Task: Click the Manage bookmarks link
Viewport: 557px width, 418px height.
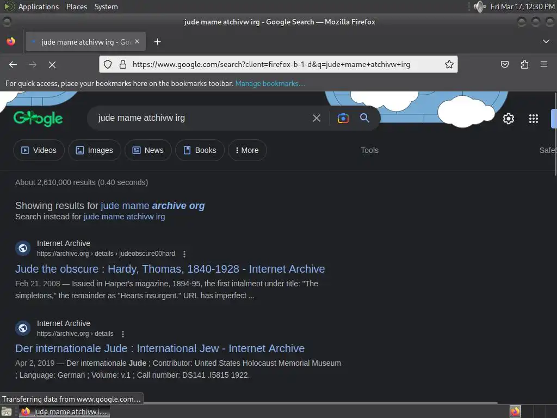Action: click(x=270, y=83)
